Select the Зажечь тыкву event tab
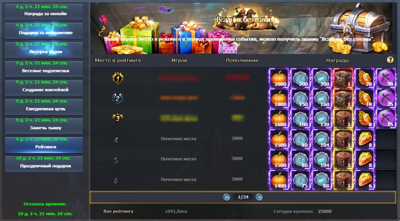This screenshot has width=400, height=221. coord(44,126)
